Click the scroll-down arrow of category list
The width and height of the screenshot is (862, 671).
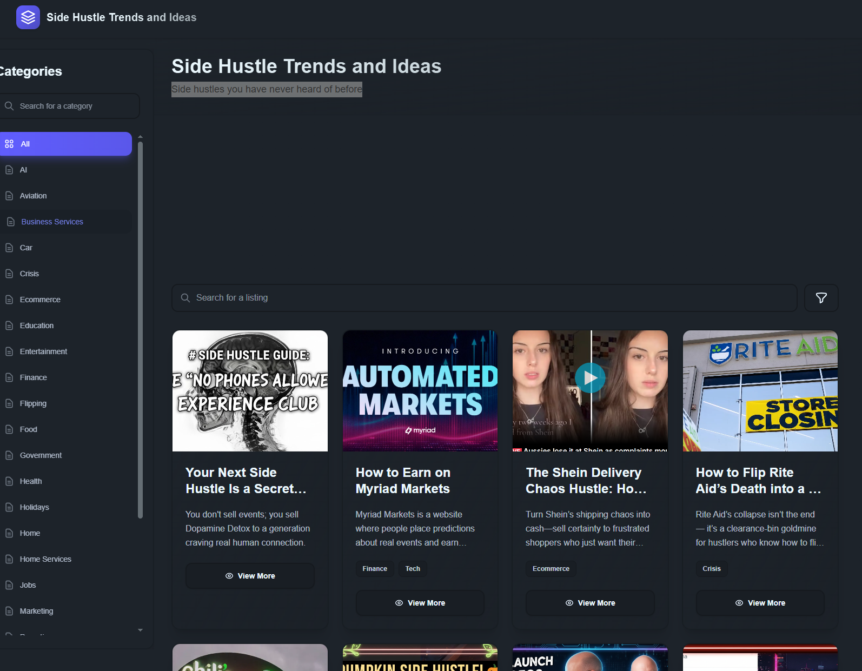point(141,630)
